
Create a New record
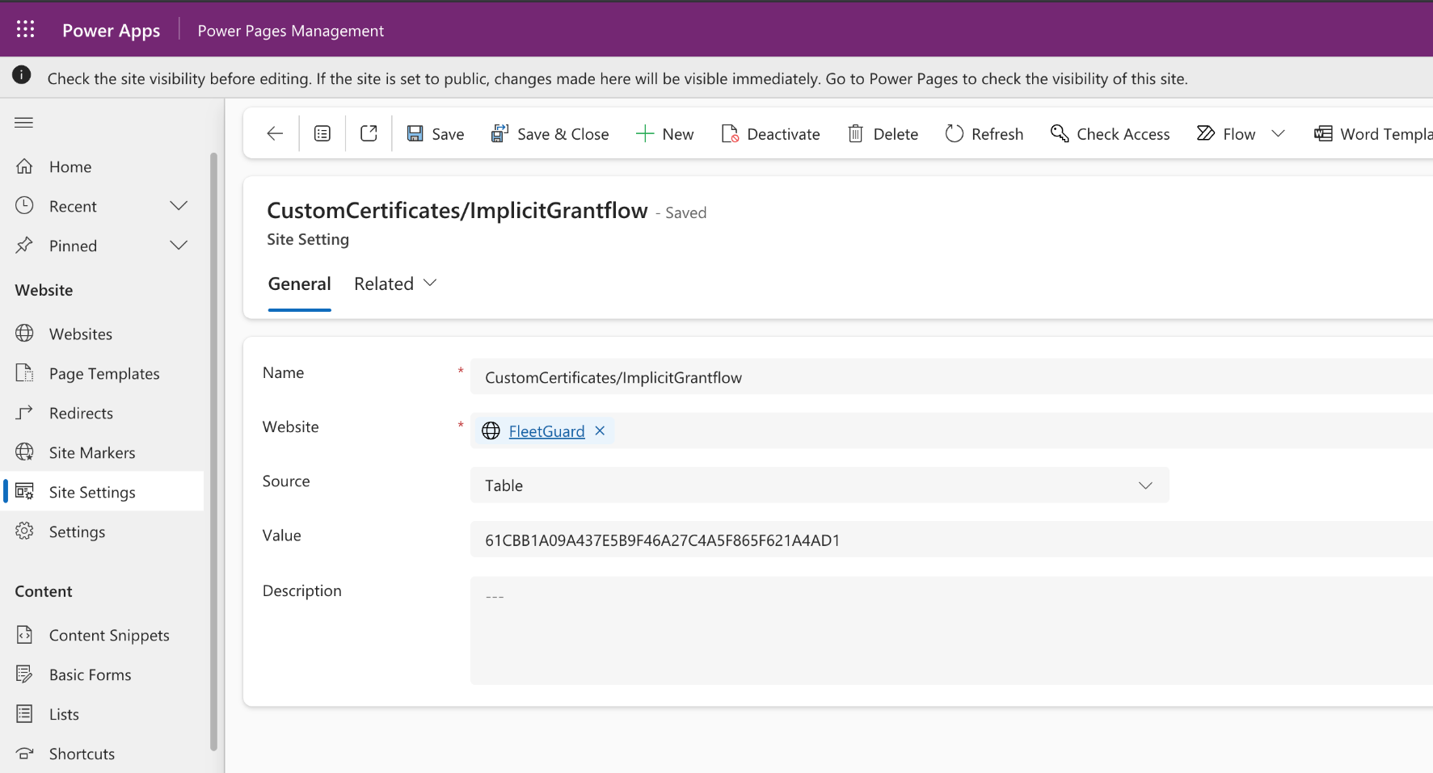click(664, 134)
